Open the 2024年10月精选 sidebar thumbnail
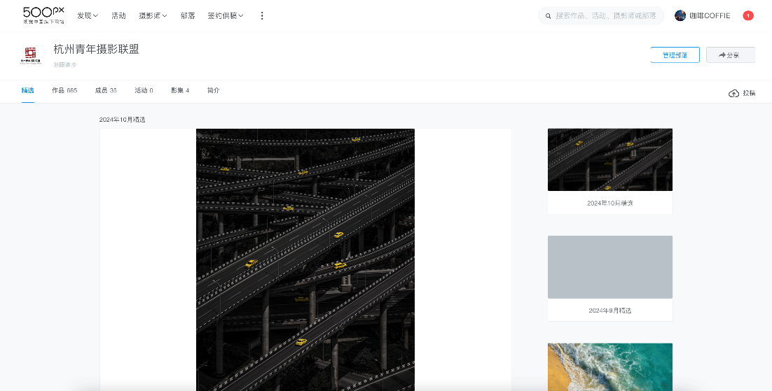 click(x=610, y=160)
